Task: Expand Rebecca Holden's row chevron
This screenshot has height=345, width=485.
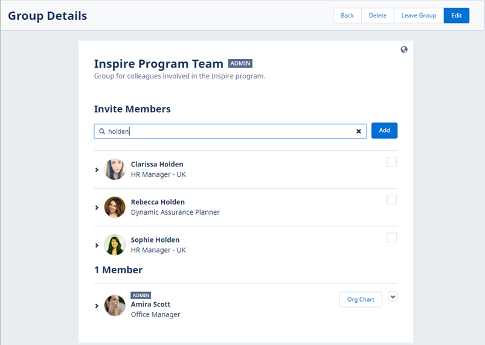Action: (97, 207)
